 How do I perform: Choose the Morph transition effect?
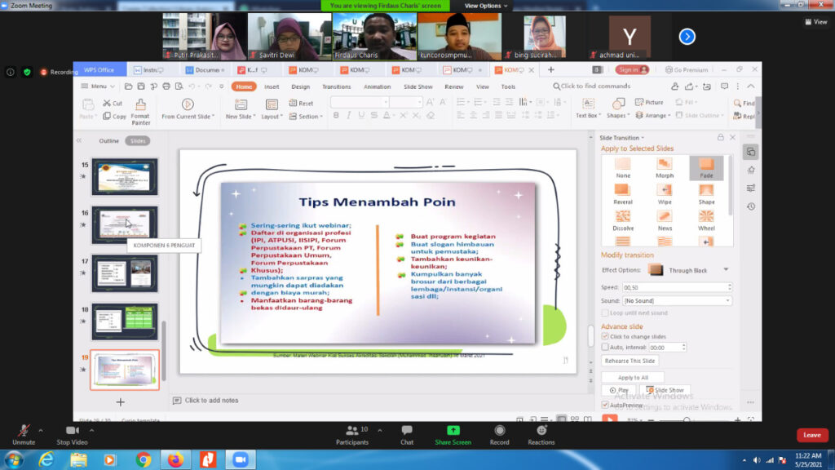[x=665, y=164]
